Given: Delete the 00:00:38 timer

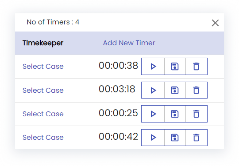Looking at the screenshot, I should coord(197,66).
